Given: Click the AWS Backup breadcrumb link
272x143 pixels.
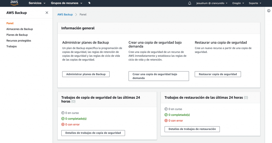Looking at the screenshot, I should (65, 15).
